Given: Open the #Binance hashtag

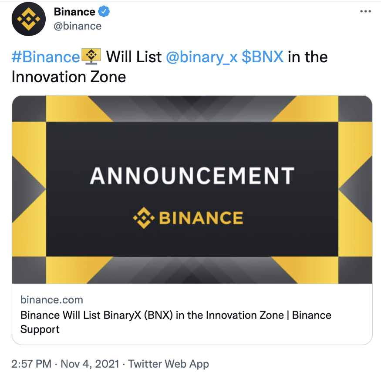Looking at the screenshot, I should click(46, 57).
